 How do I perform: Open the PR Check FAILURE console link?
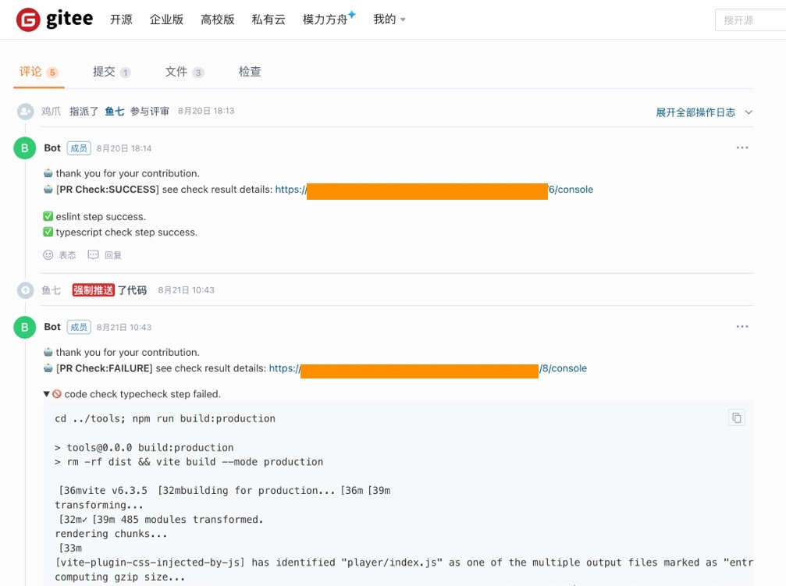[x=564, y=368]
